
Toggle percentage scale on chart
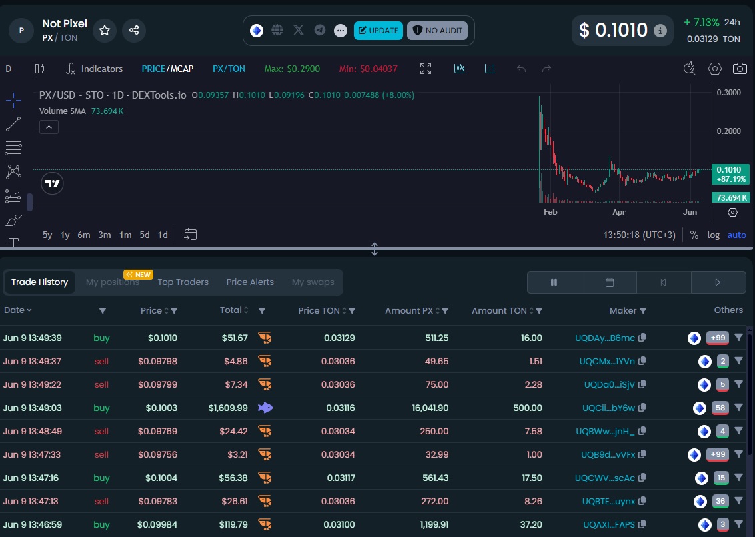694,235
